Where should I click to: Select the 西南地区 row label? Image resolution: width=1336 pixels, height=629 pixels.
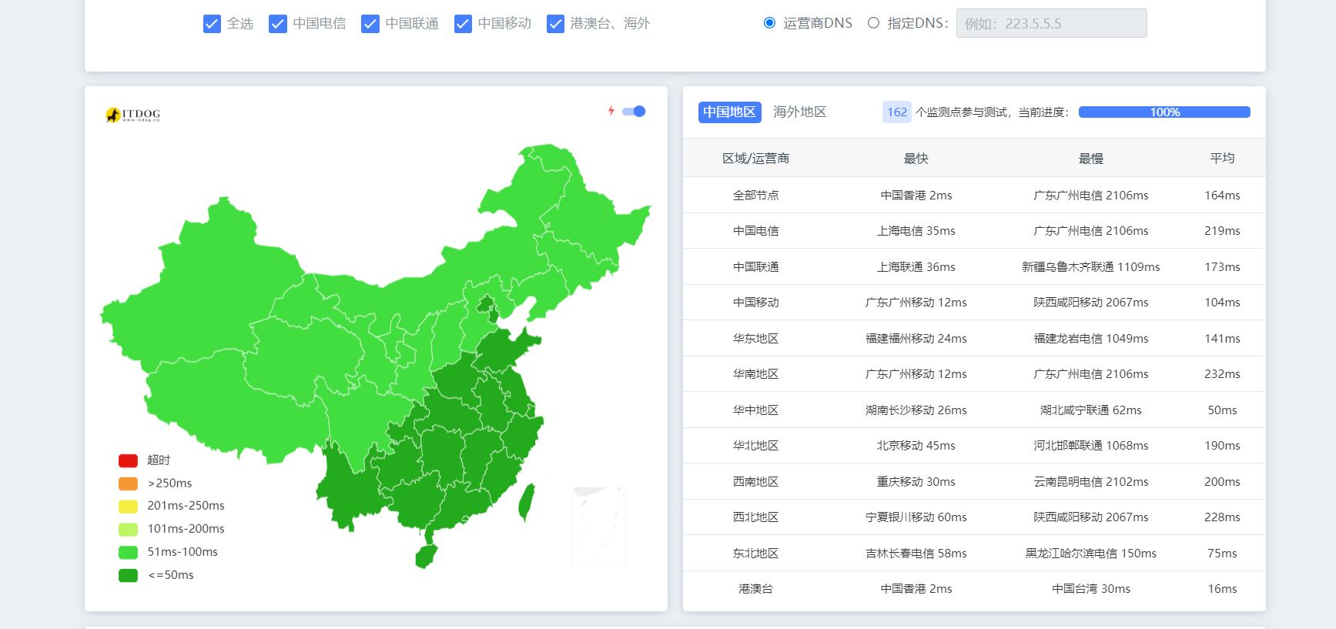click(x=755, y=482)
